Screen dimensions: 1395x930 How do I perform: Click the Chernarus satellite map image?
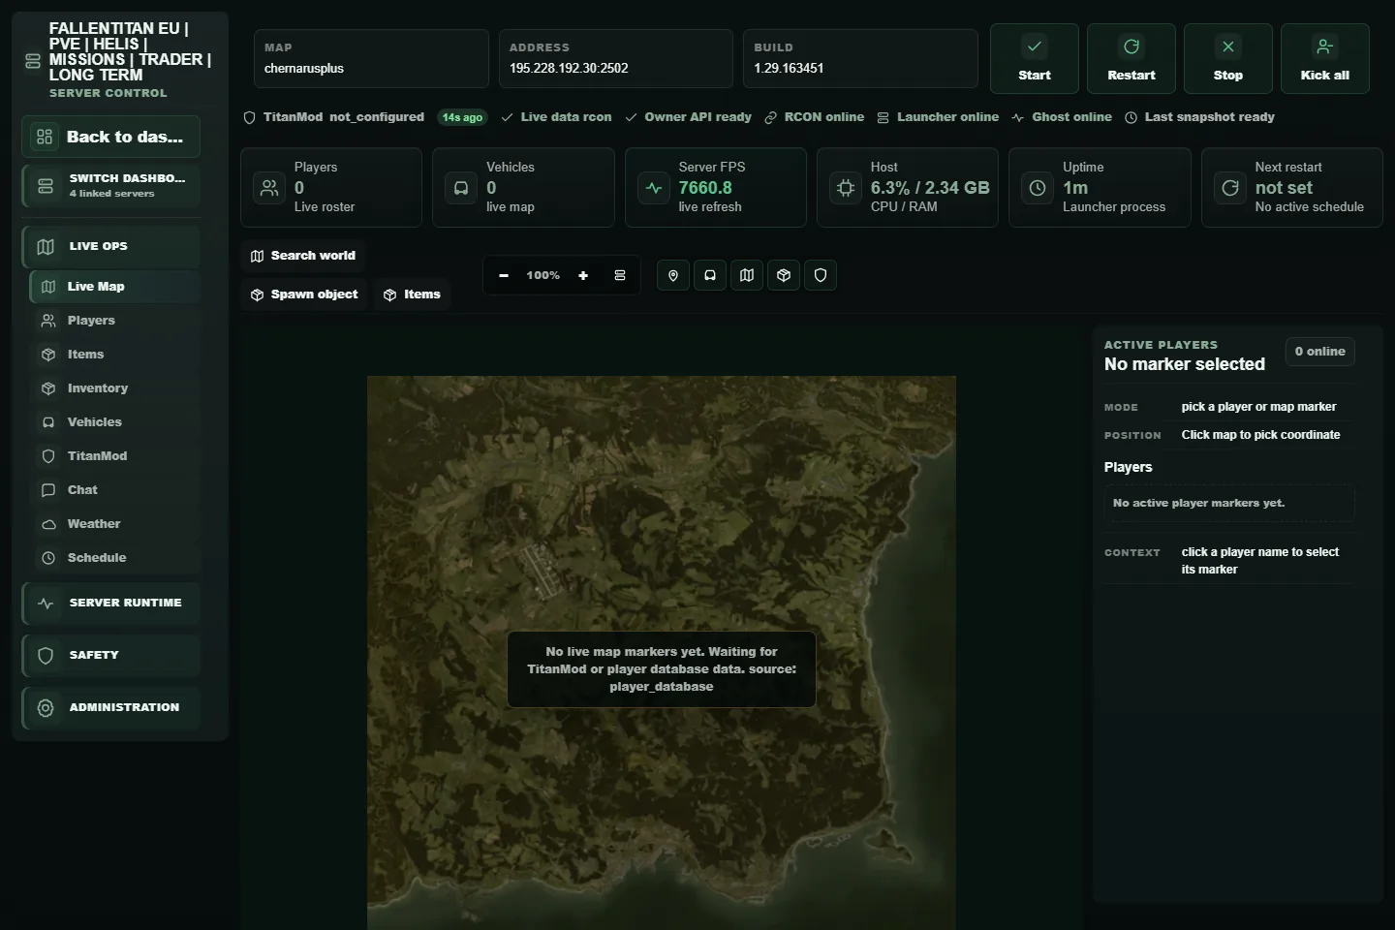pyautogui.click(x=662, y=652)
